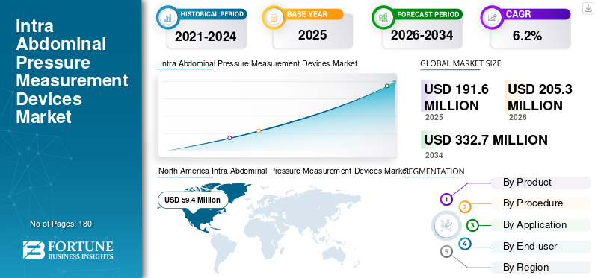Click the 2021-2024 value
The image size is (598, 278).
click(x=206, y=37)
